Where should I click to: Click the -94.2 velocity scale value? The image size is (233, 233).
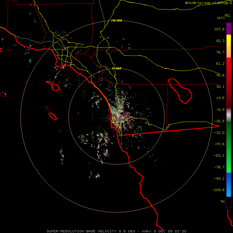coord(219,178)
